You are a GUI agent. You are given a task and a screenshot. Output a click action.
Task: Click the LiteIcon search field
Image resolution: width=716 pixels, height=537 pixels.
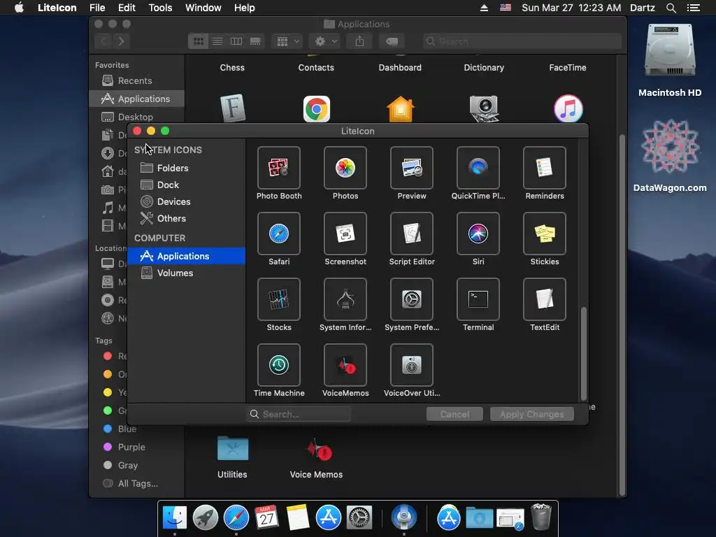299,414
